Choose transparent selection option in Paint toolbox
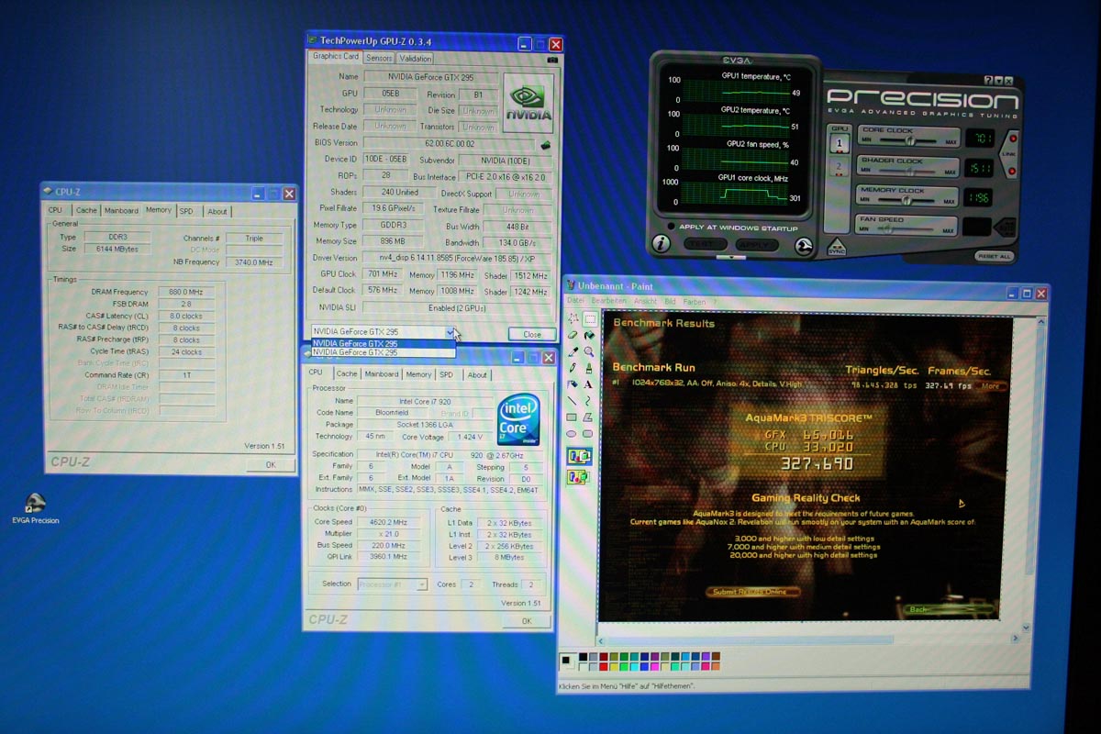1101x734 pixels. tap(578, 477)
